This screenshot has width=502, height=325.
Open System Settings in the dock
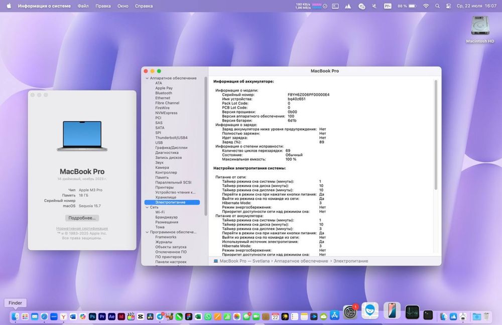pos(350,311)
